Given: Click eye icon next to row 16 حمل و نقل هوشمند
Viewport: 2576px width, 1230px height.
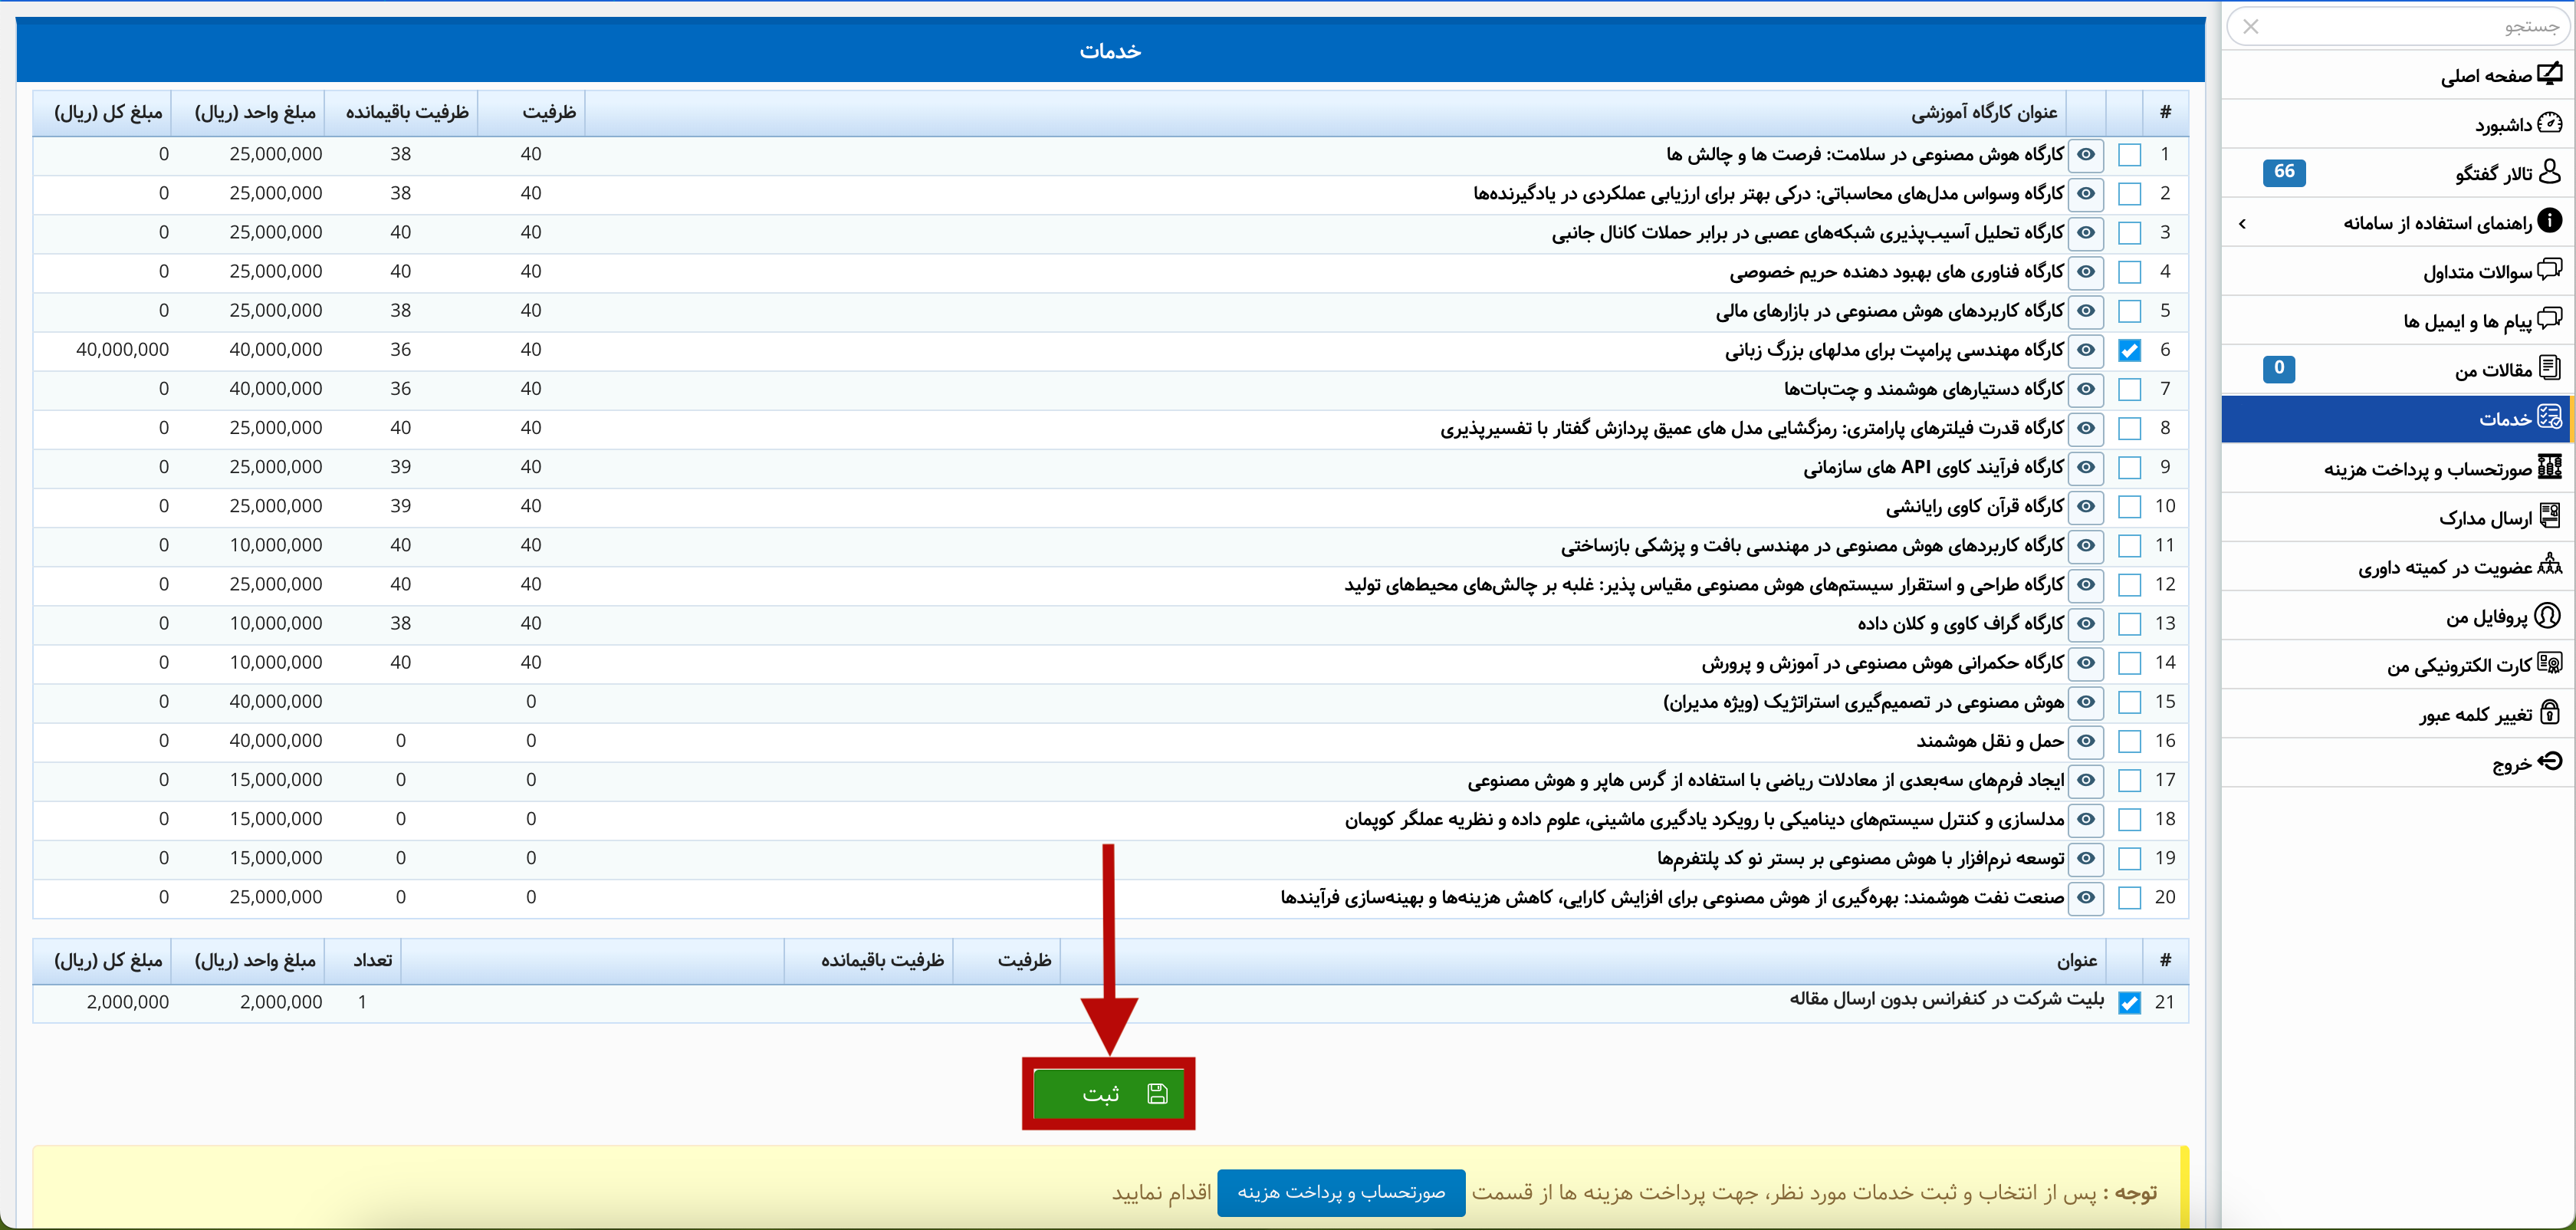Looking at the screenshot, I should tap(2086, 741).
